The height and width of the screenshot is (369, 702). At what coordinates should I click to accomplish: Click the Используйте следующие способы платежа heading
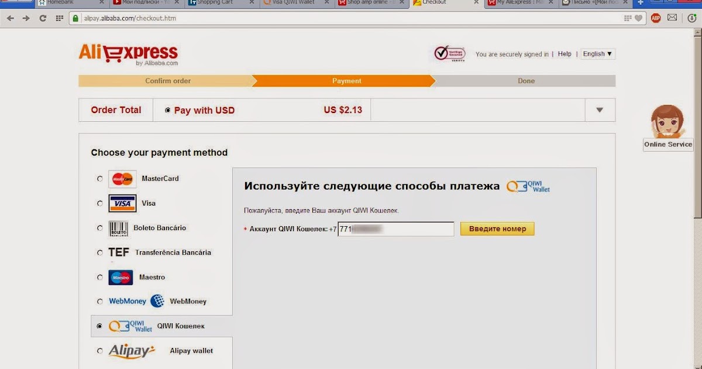click(372, 186)
